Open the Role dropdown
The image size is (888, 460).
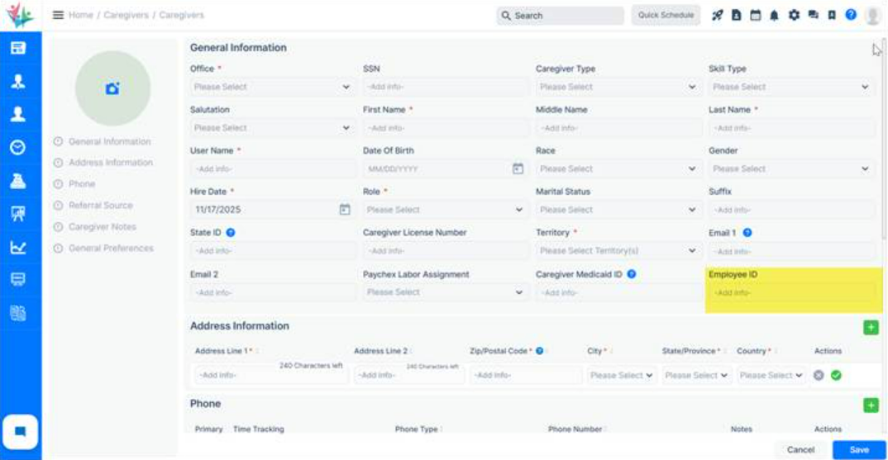coord(445,209)
